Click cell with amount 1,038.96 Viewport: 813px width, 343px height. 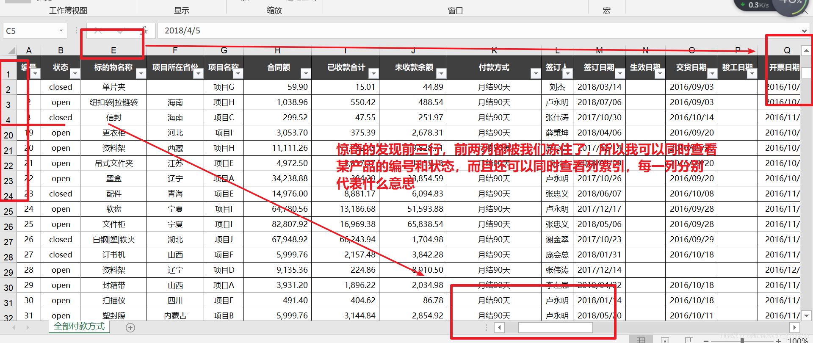(277, 102)
